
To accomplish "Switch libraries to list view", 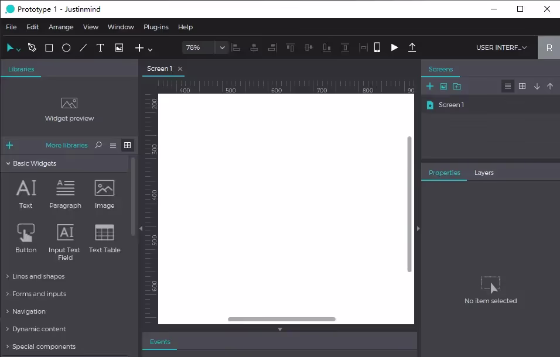I will 113,145.
